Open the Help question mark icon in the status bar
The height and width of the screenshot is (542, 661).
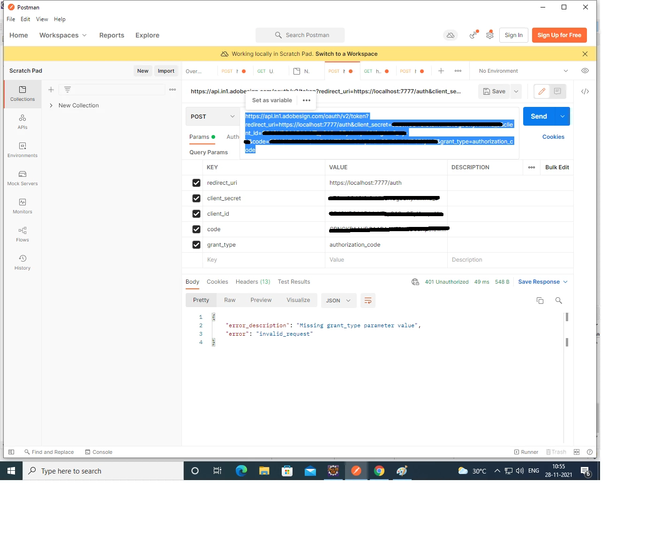point(590,452)
